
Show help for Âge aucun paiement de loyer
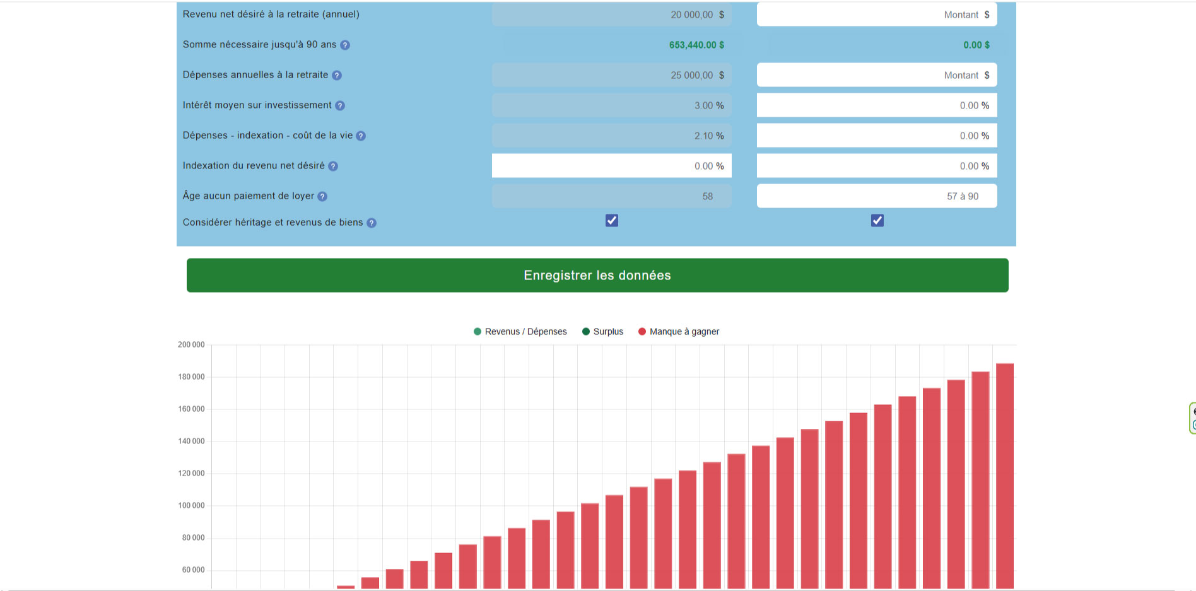(x=322, y=196)
